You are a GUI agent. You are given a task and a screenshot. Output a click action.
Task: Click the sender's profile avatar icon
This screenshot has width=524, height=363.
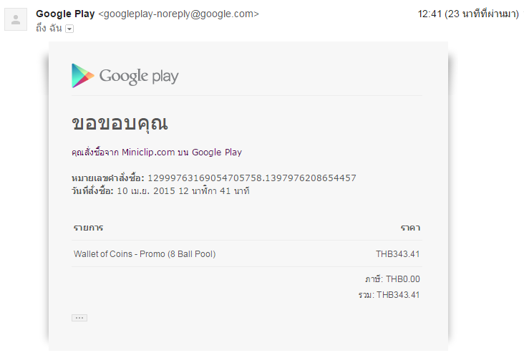click(x=16, y=19)
